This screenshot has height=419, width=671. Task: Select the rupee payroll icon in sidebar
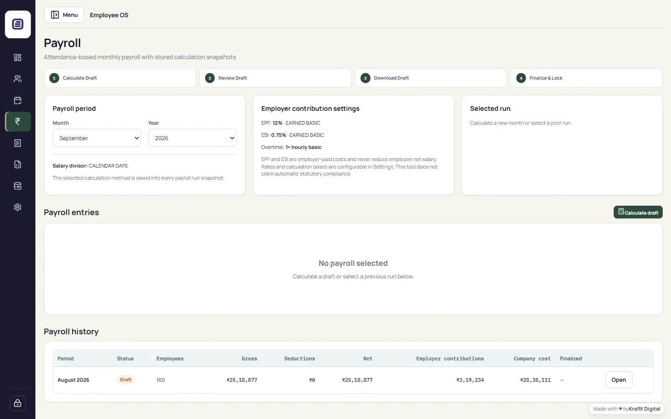(18, 122)
